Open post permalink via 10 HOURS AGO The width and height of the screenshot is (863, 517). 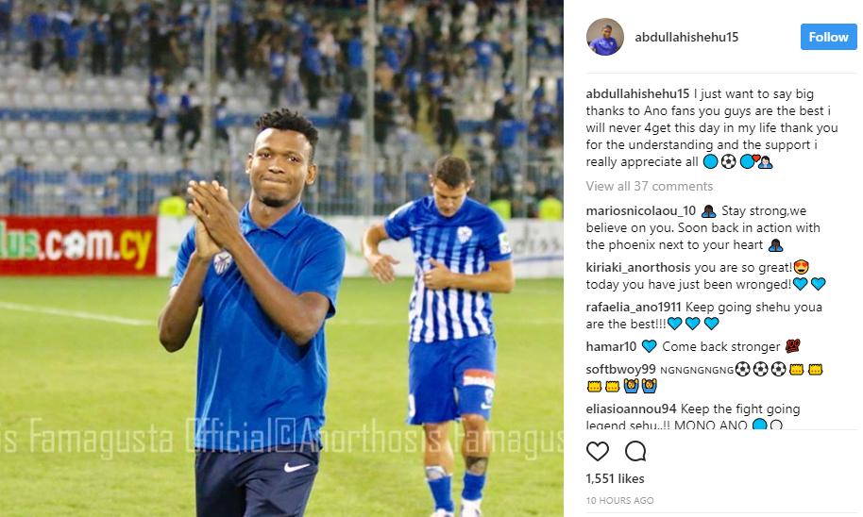(x=619, y=501)
